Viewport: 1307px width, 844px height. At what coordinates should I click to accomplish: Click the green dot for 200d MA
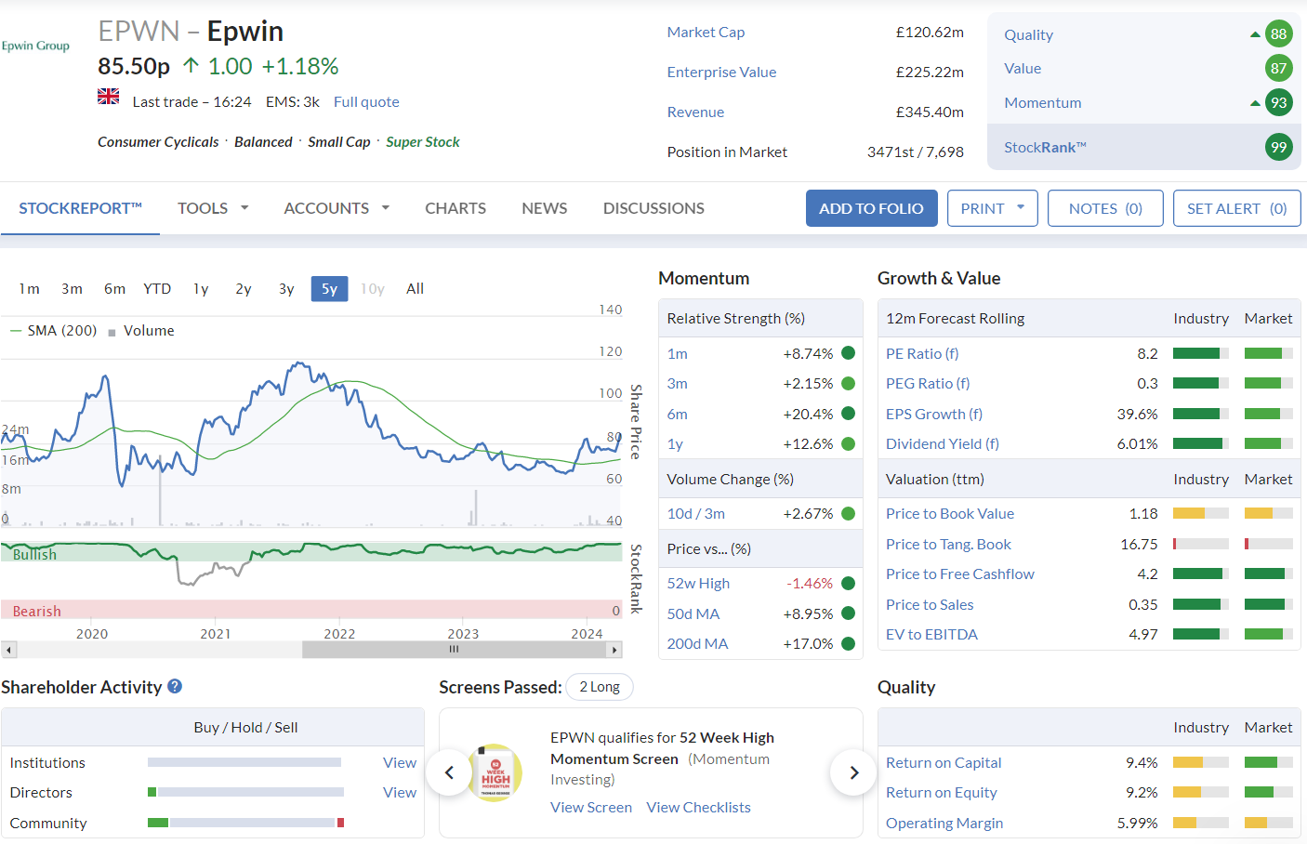tap(848, 643)
